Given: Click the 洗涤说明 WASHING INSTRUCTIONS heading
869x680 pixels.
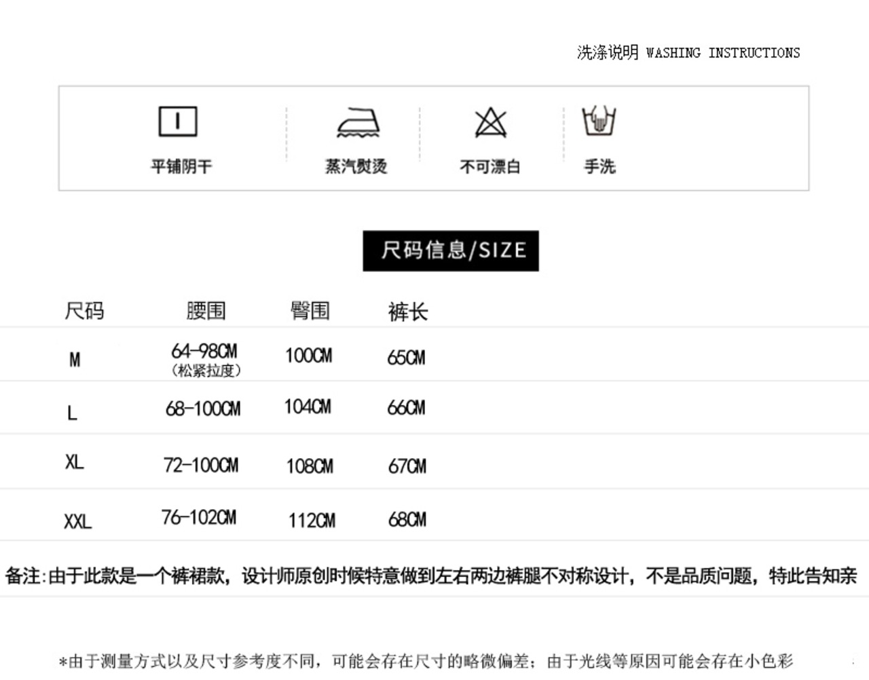Looking at the screenshot, I should point(688,52).
